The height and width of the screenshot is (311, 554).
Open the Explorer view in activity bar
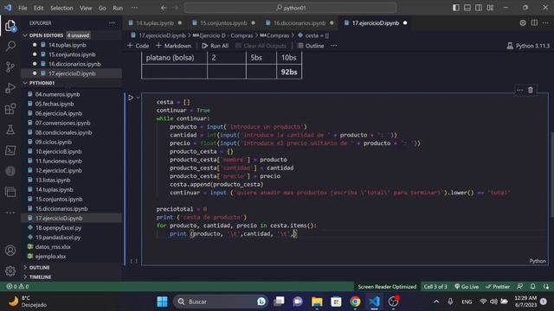10,25
